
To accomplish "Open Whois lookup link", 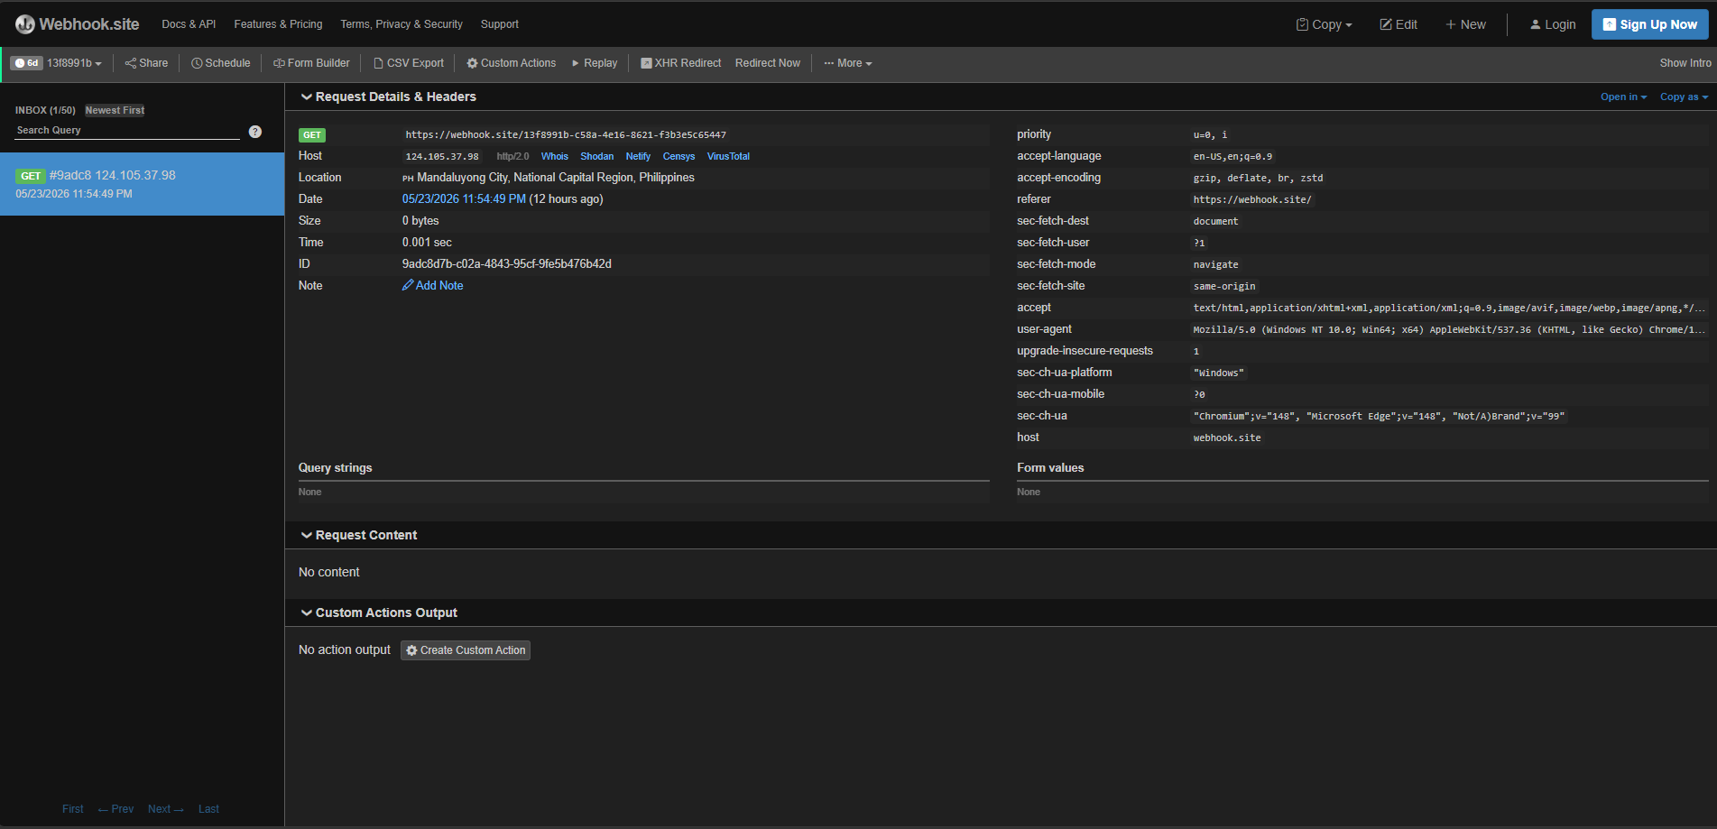I will coord(555,157).
